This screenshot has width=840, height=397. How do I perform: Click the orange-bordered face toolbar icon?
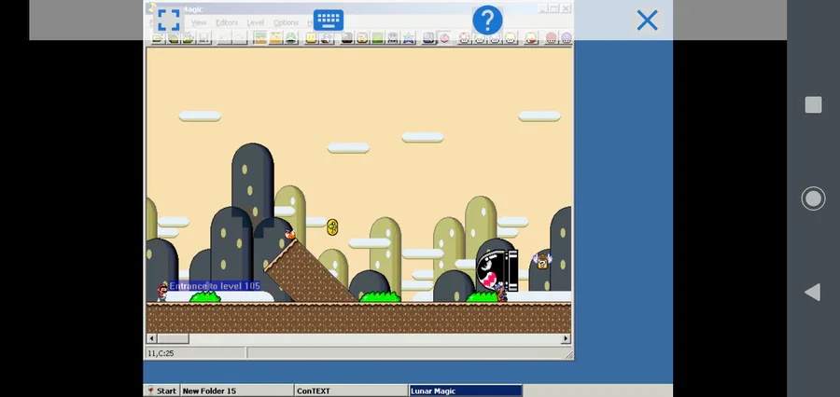363,37
